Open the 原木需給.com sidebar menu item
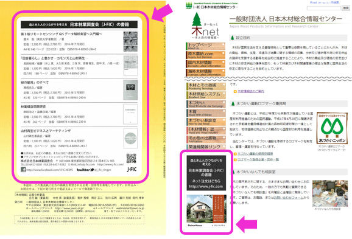Viewport: 352px width, 239px height. (206, 55)
